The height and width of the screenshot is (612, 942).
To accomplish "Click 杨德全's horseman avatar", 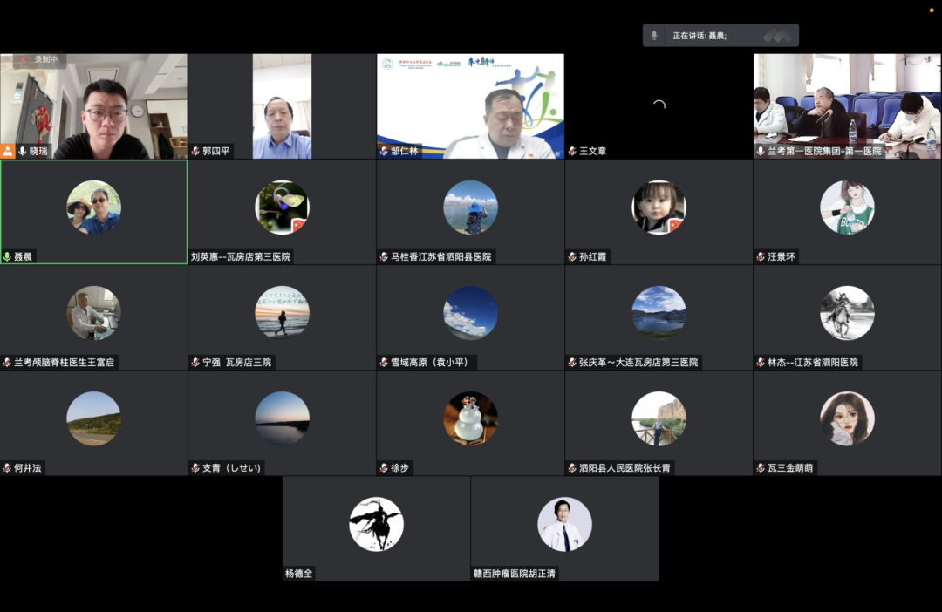I will (x=376, y=524).
